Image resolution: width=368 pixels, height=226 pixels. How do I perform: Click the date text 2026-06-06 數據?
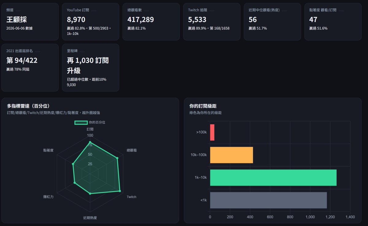(20, 28)
